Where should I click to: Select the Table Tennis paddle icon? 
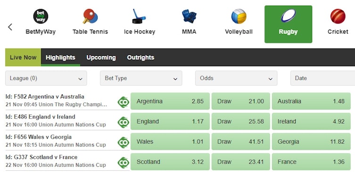90,16
